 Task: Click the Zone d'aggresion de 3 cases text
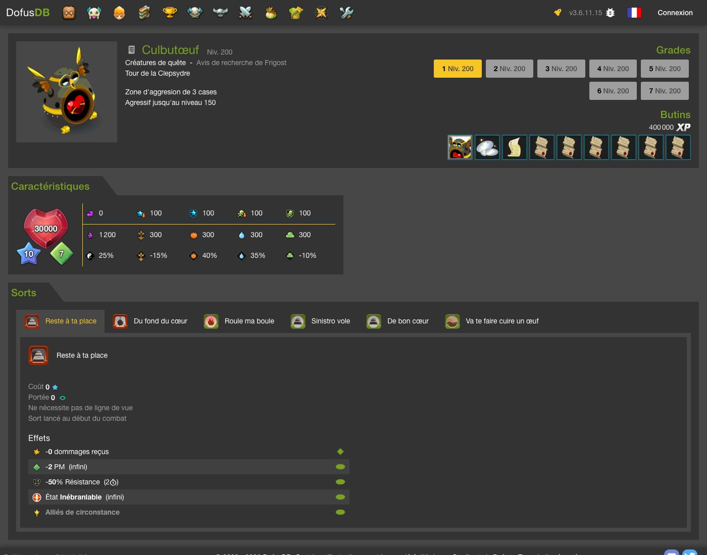[171, 92]
